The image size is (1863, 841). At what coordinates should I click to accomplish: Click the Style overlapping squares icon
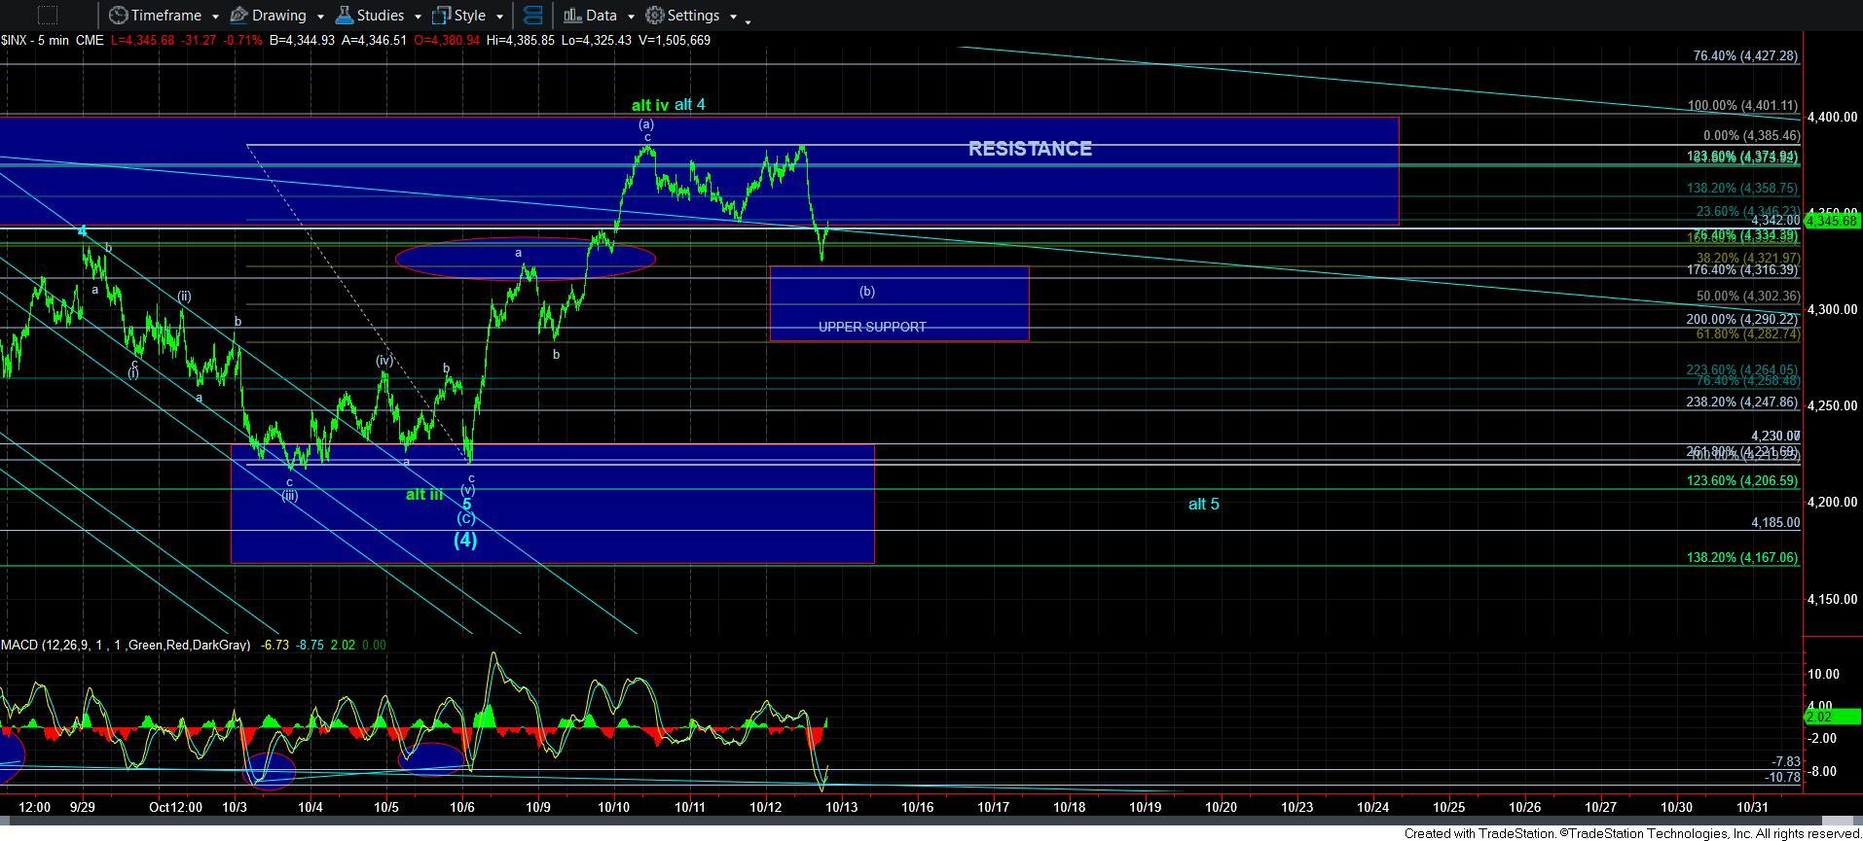tap(441, 16)
